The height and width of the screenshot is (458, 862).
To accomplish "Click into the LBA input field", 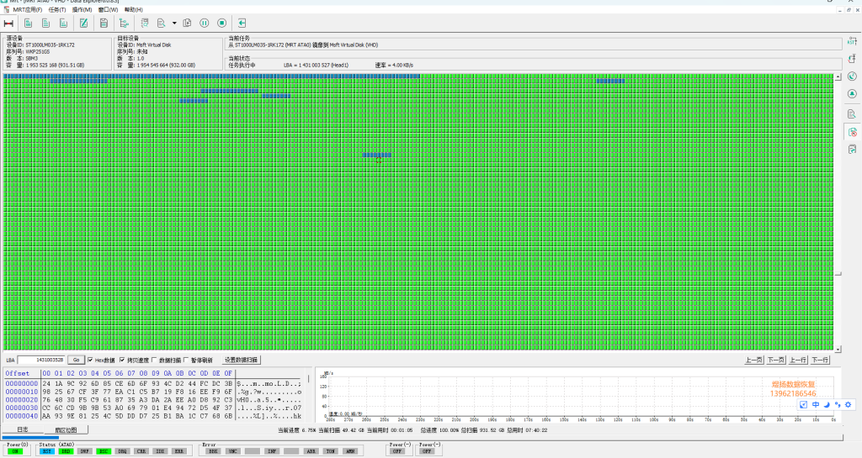I will (x=41, y=360).
